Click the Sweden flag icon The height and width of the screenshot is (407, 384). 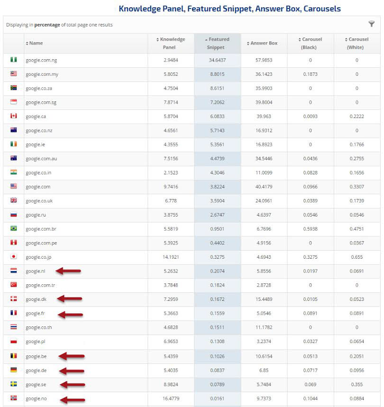tap(14, 384)
